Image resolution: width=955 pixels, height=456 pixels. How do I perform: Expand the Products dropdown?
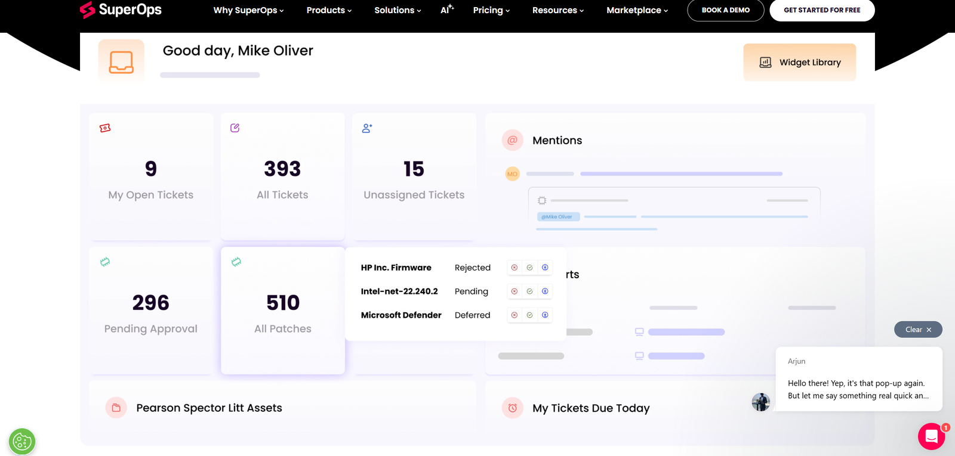(329, 10)
